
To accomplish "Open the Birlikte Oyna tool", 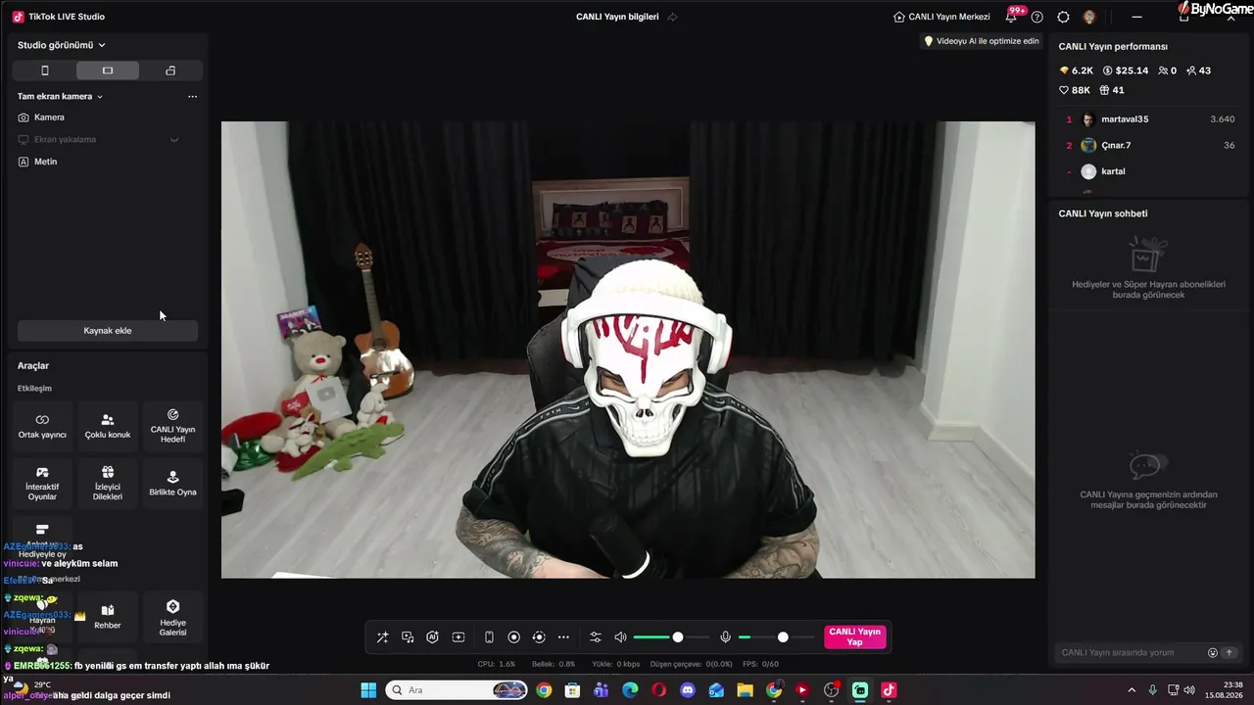I will click(172, 483).
